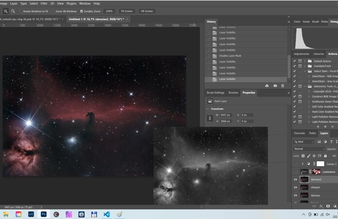Image resolution: width=338 pixels, height=219 pixels.
Task: Open Visual Studio Code in the taskbar
Action: pos(106,214)
